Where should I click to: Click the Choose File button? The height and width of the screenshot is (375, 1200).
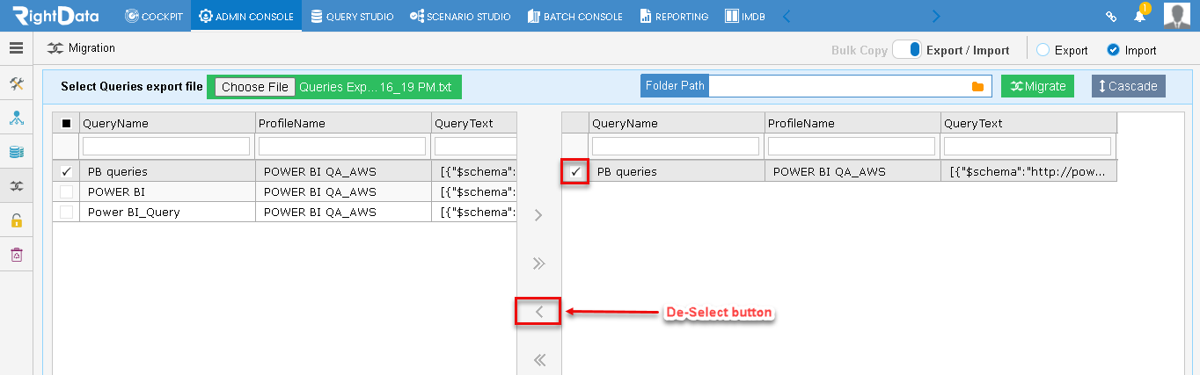click(x=255, y=87)
